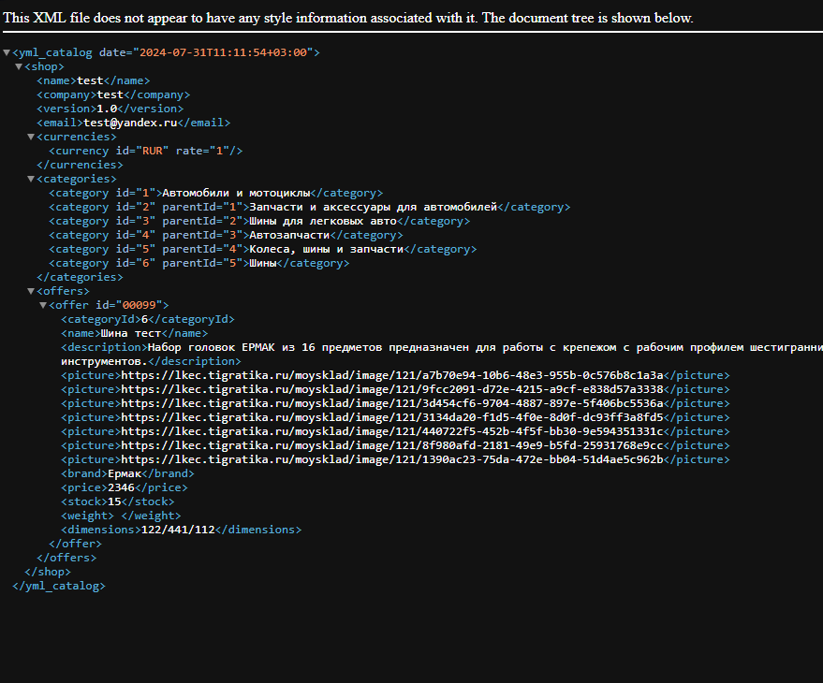Click the shop name tag line 'test'
This screenshot has width=823, height=683.
(94, 80)
